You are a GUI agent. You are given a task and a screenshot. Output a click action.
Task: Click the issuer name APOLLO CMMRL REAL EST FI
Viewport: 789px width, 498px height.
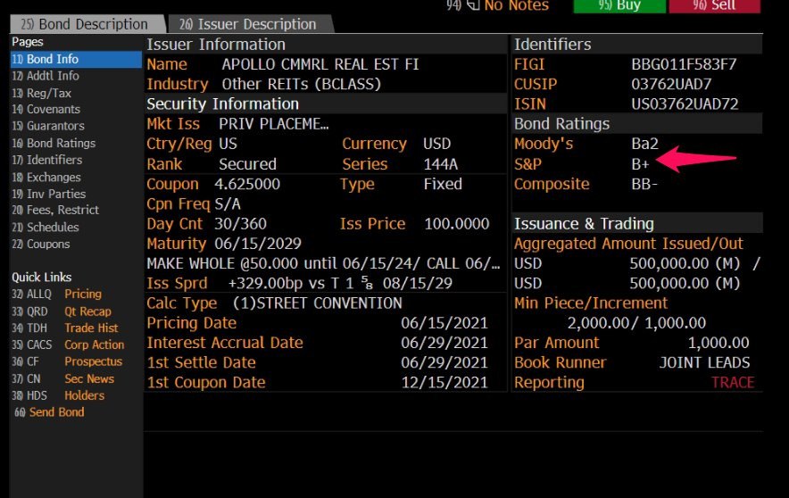coord(320,64)
